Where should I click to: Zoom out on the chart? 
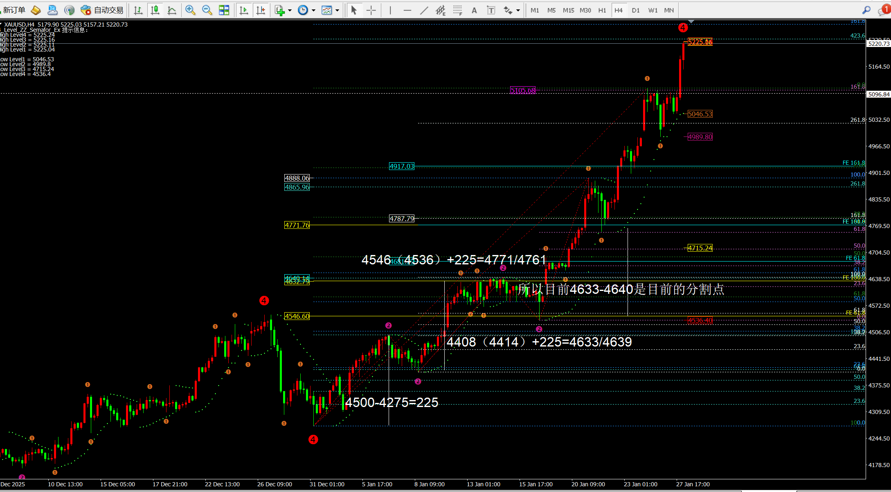(207, 10)
